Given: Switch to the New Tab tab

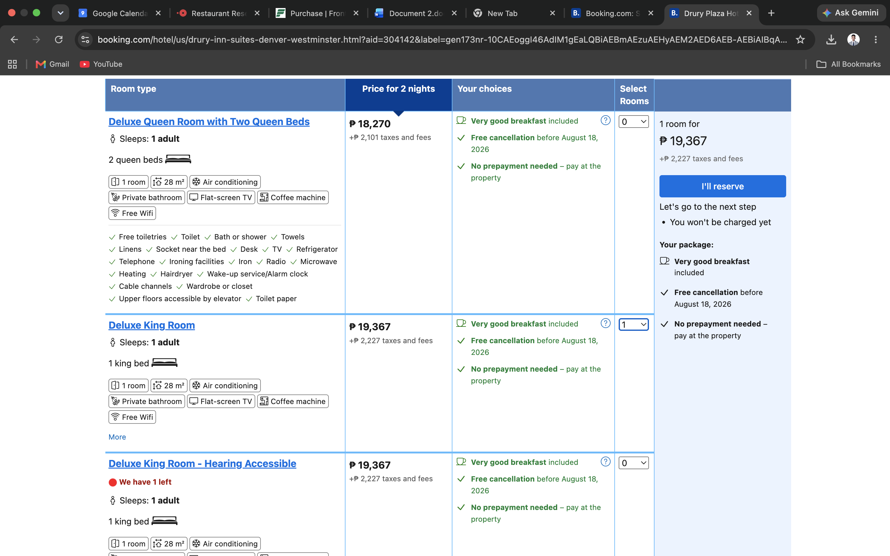Looking at the screenshot, I should pos(514,13).
